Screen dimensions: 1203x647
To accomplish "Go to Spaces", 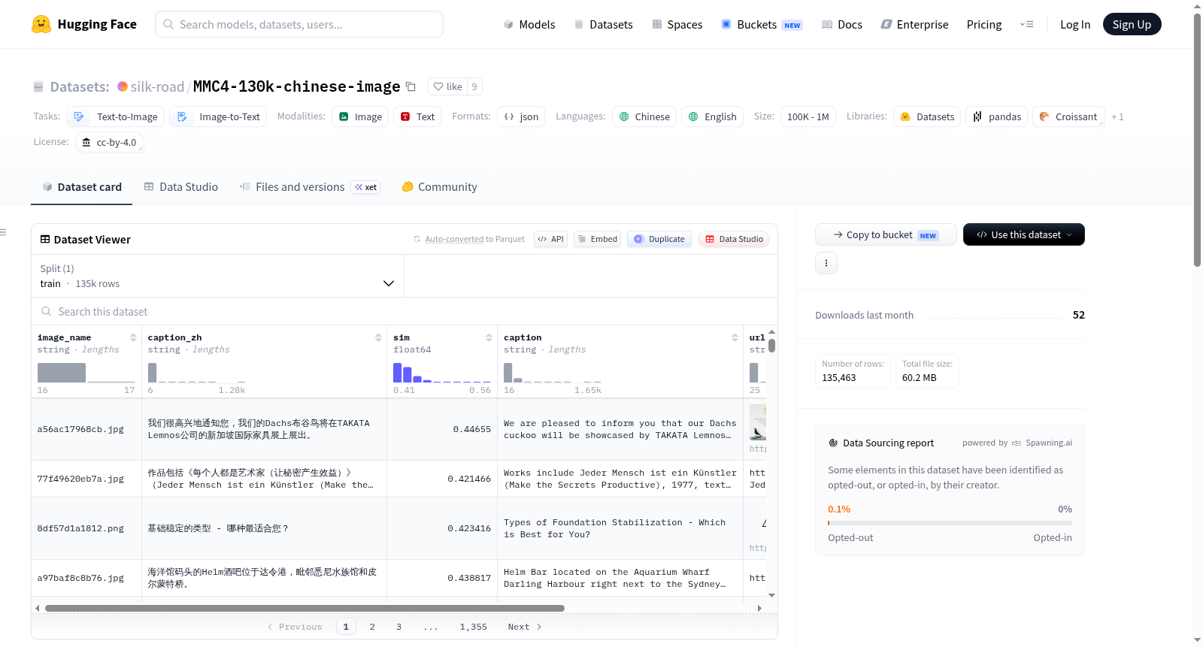I will (677, 24).
